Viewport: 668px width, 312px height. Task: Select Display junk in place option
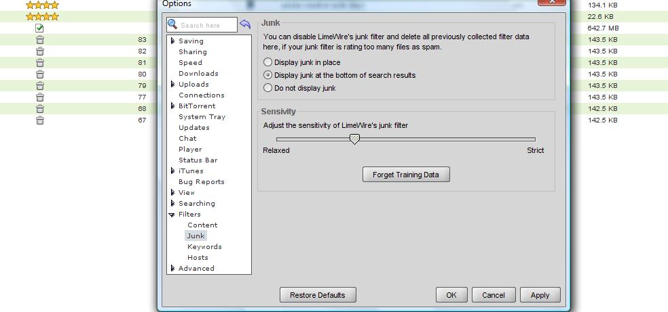point(267,62)
